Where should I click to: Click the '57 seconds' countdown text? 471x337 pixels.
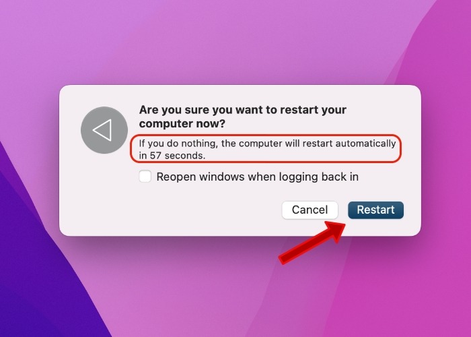178,156
